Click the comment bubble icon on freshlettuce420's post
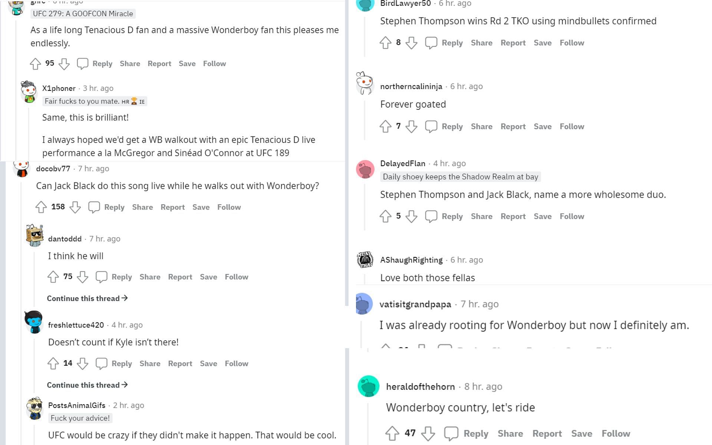Image resolution: width=712 pixels, height=445 pixels. click(101, 363)
